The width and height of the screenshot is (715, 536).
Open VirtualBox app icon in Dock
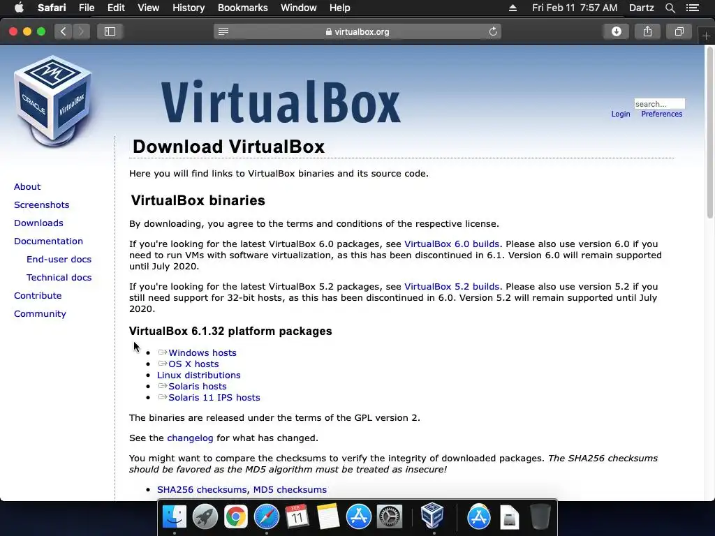pyautogui.click(x=432, y=515)
